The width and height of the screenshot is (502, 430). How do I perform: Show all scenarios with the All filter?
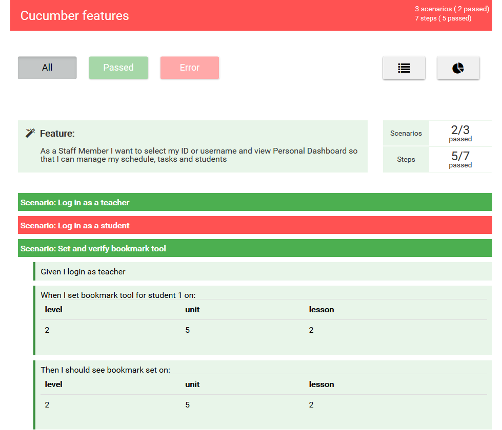47,68
